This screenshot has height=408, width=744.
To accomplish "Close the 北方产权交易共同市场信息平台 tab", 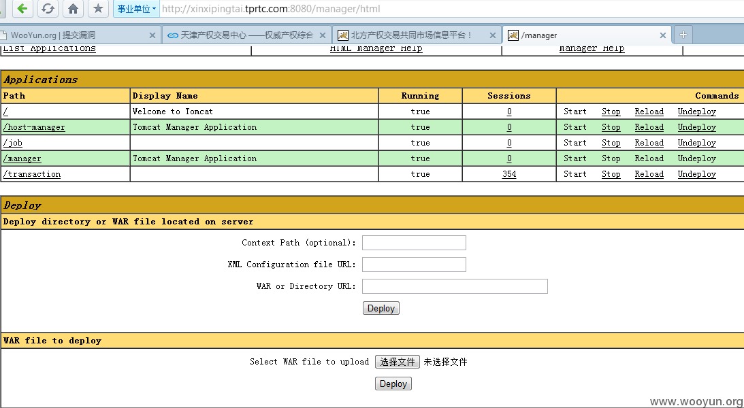I will [x=493, y=35].
